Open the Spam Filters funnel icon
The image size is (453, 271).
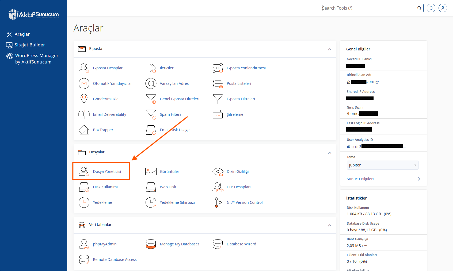pyautogui.click(x=151, y=114)
